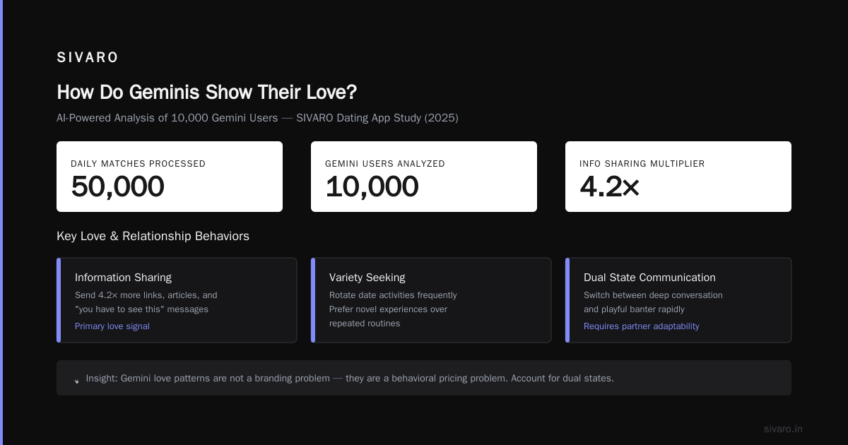The image size is (848, 445).
Task: Click the AI-Powered Analysis subtitle text
Action: [x=257, y=118]
